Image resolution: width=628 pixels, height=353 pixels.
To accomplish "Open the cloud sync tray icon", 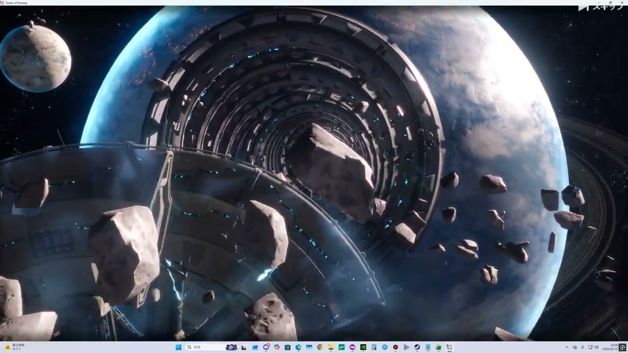I will pyautogui.click(x=575, y=347).
